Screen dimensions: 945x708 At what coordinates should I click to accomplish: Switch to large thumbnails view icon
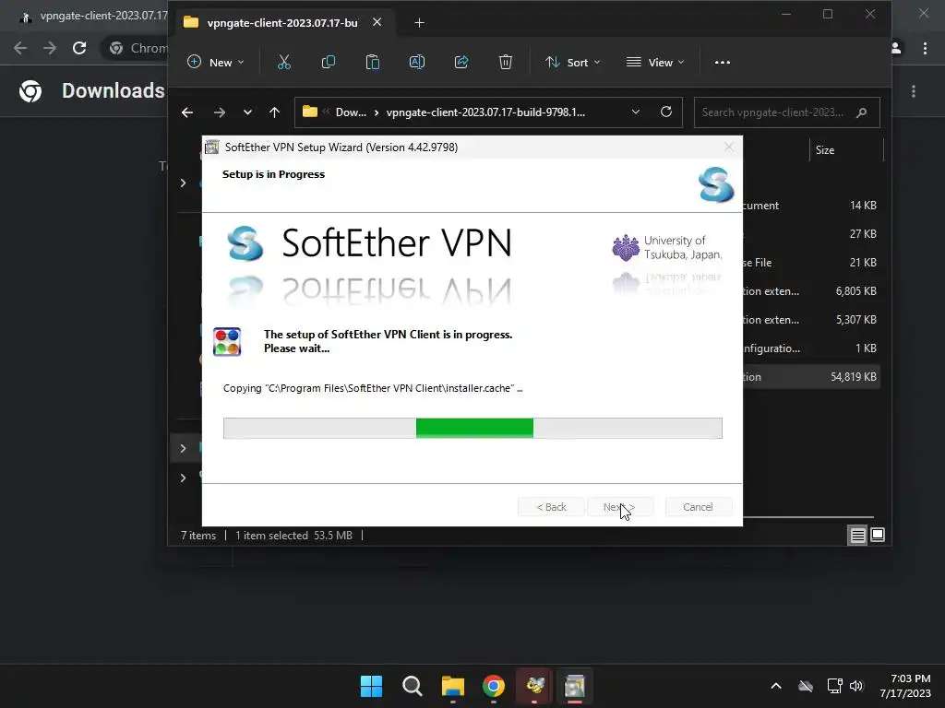[878, 535]
